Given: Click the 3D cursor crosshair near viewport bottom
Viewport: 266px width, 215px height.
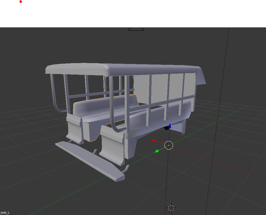Looking at the screenshot, I should click(171, 208).
